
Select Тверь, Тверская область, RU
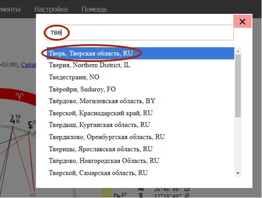point(140,53)
